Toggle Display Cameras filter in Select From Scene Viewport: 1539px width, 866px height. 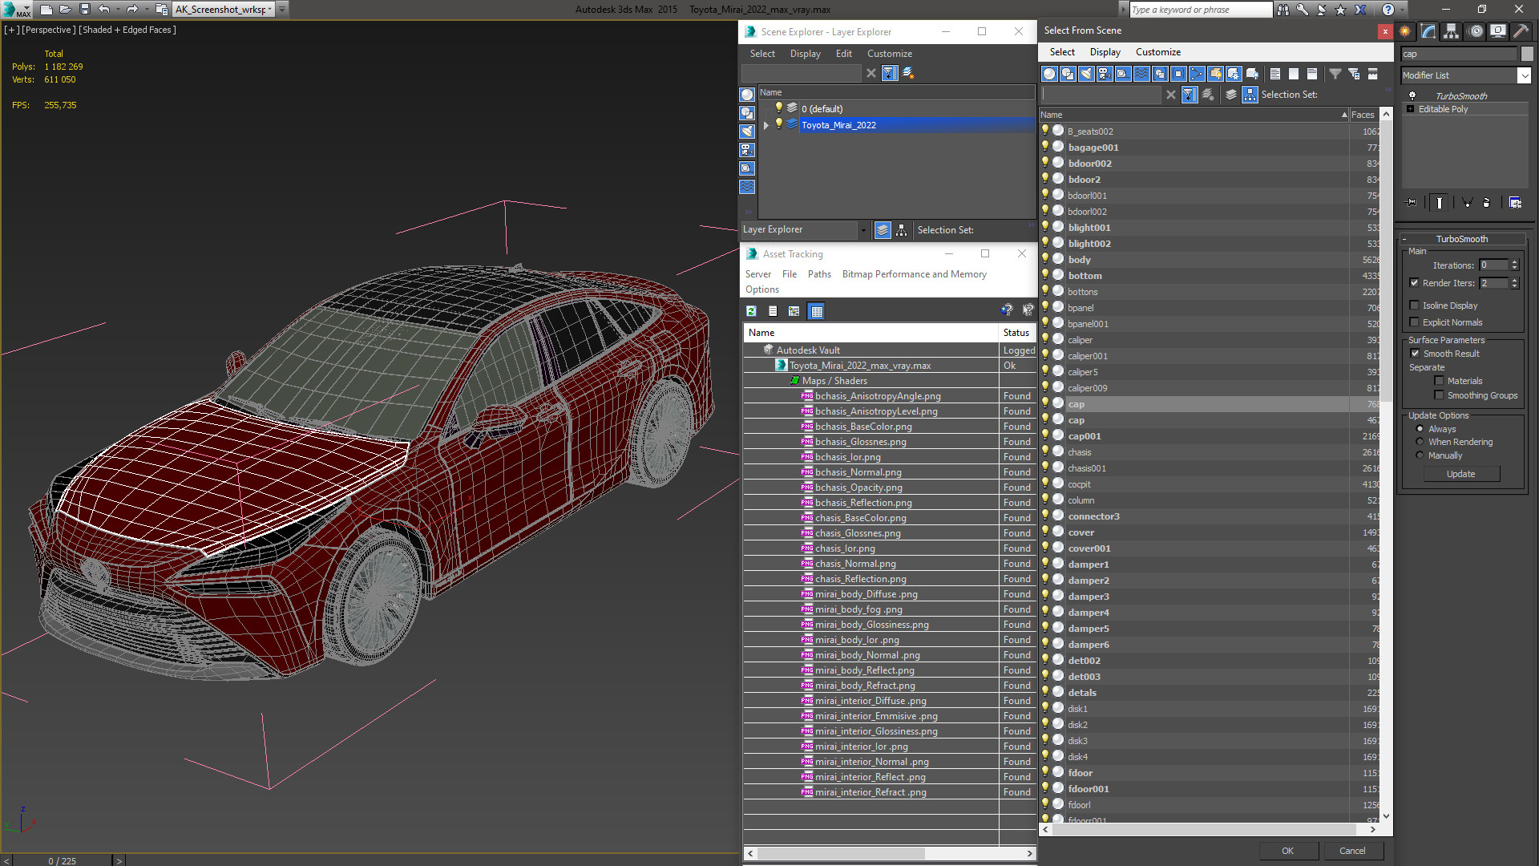[1105, 74]
